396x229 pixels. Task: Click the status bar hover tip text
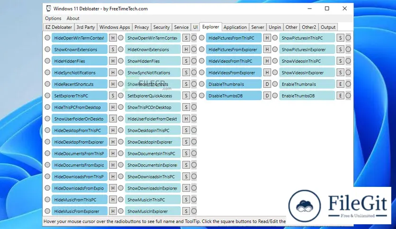coord(165,221)
